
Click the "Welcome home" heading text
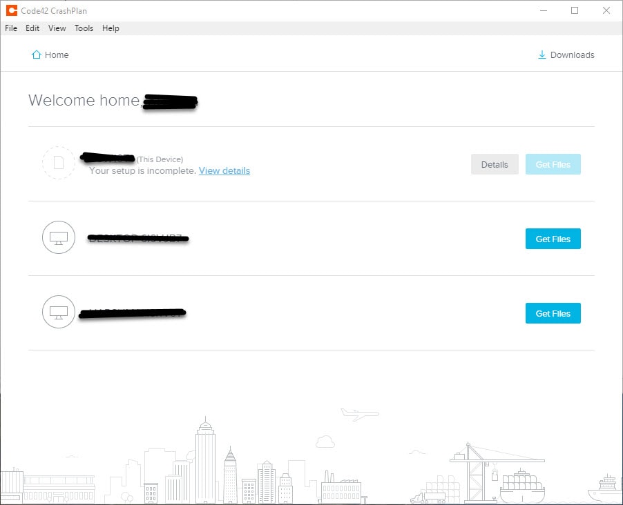coord(84,101)
